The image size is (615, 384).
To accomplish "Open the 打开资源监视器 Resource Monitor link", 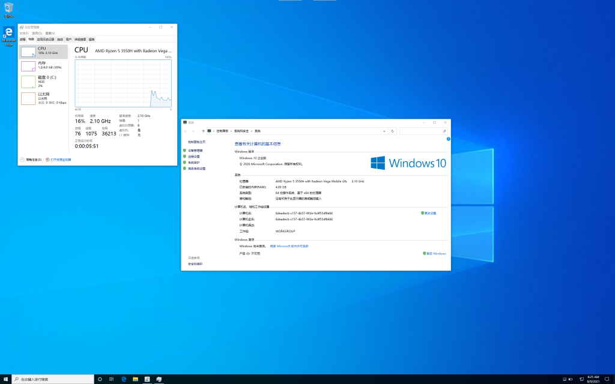I will click(58, 160).
